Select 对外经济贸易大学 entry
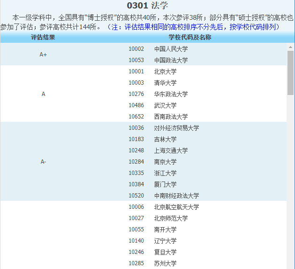Screen dimensions: 295x269 (177, 128)
